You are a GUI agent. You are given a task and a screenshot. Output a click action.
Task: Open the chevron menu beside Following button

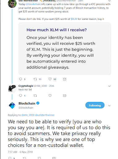point(109,106)
